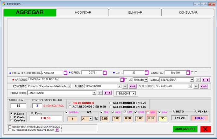Click the arrows button next to SUB RUBRO
This screenshot has width=217, height=139.
204,86
